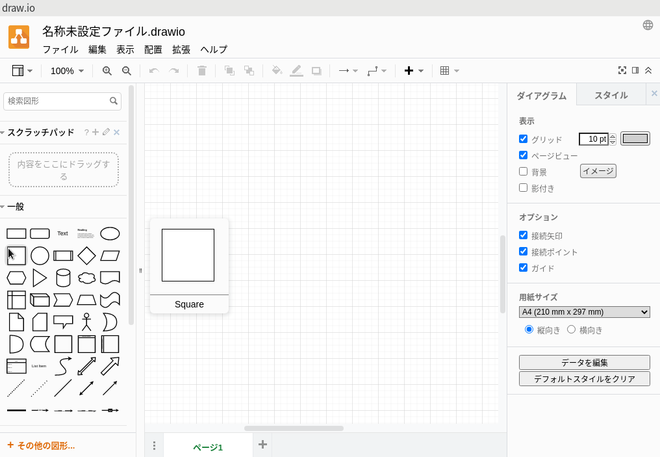The width and height of the screenshot is (660, 457).
Task: Click the draw.io orange logo
Action: tap(19, 37)
